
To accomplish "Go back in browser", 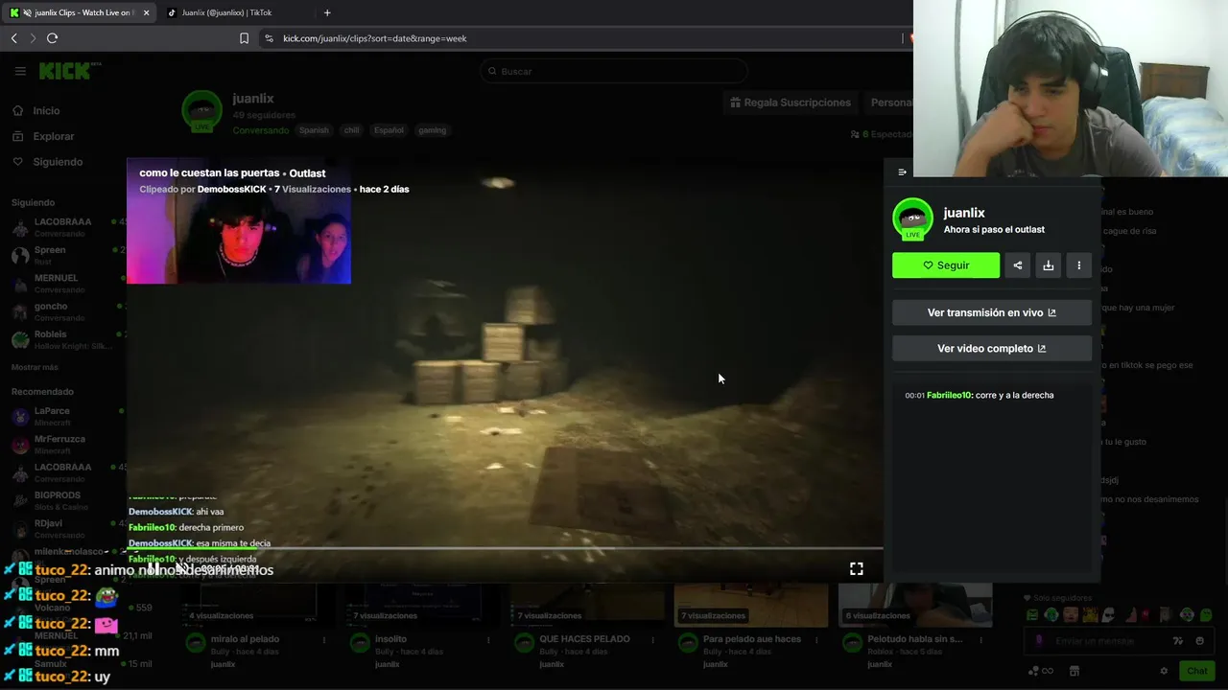I will (x=13, y=38).
